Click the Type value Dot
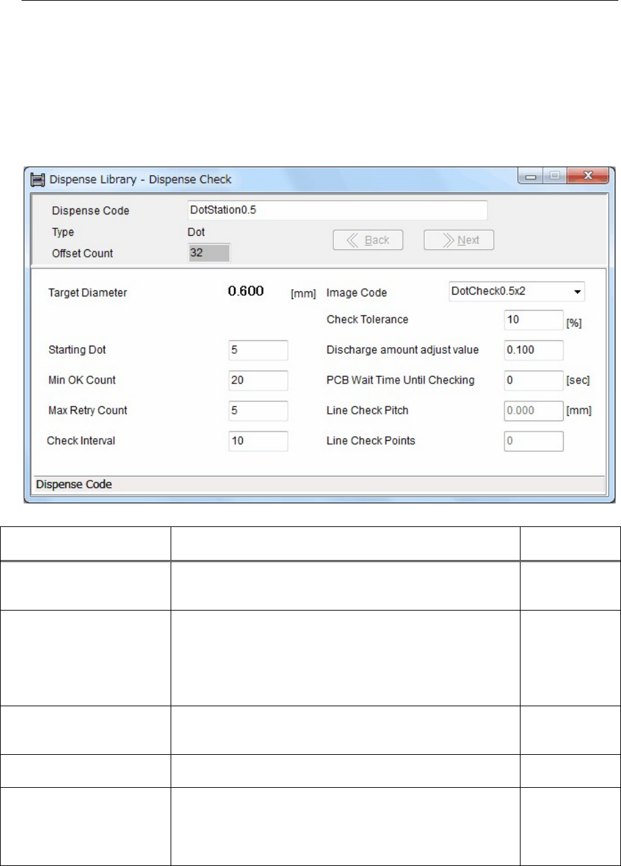Viewport: 621px width, 866px height. (x=195, y=232)
